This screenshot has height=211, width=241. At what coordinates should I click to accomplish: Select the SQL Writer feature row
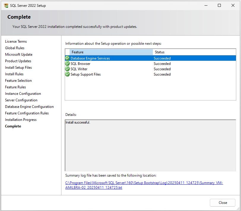[79, 69]
